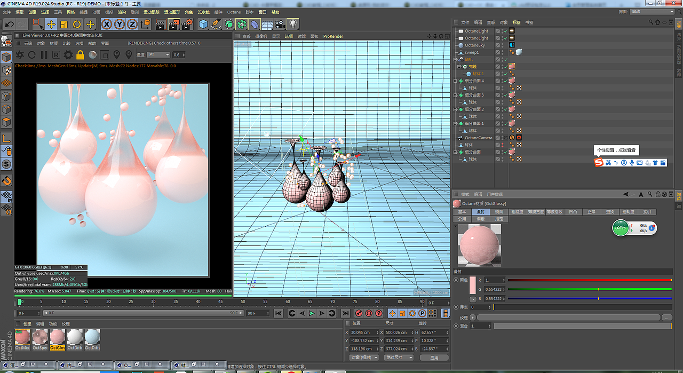Open the deformer icon in the toolbar
This screenshot has height=373, width=683.
tap(255, 24)
